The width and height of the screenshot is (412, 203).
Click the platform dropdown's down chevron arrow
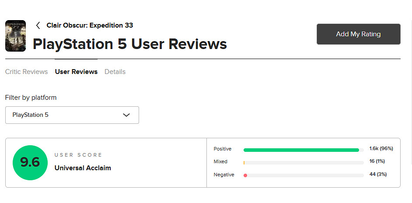pos(126,115)
